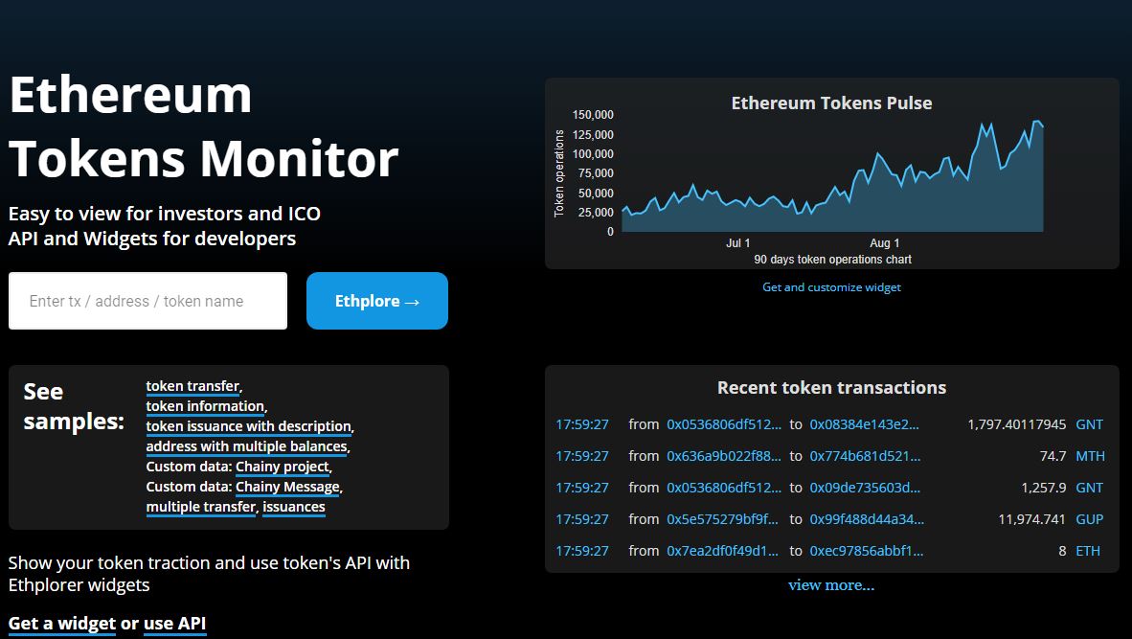Viewport: 1132px width, 639px height.
Task: Click the use API link
Action: (x=174, y=623)
